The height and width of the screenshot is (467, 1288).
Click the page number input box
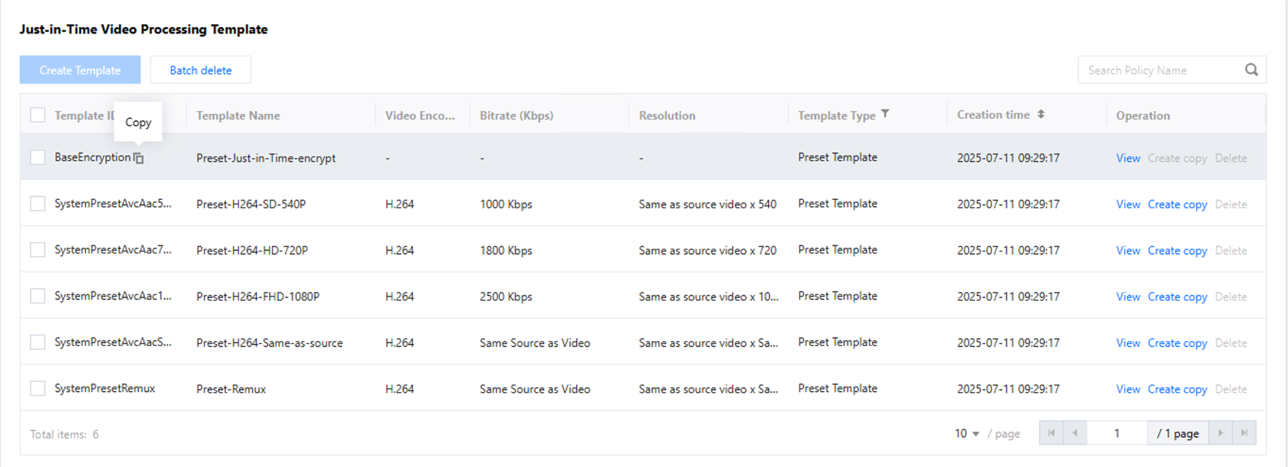pos(1117,433)
